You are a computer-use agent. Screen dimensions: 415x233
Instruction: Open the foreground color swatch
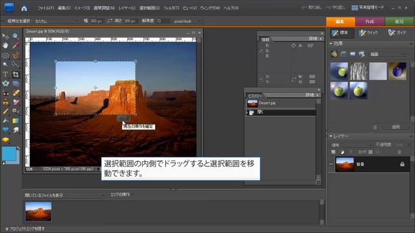tap(9, 154)
